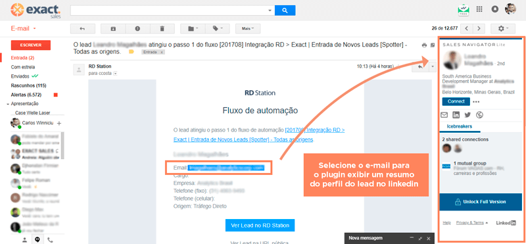Select the Icebreakers tab
This screenshot has width=526, height=244.
460,126
